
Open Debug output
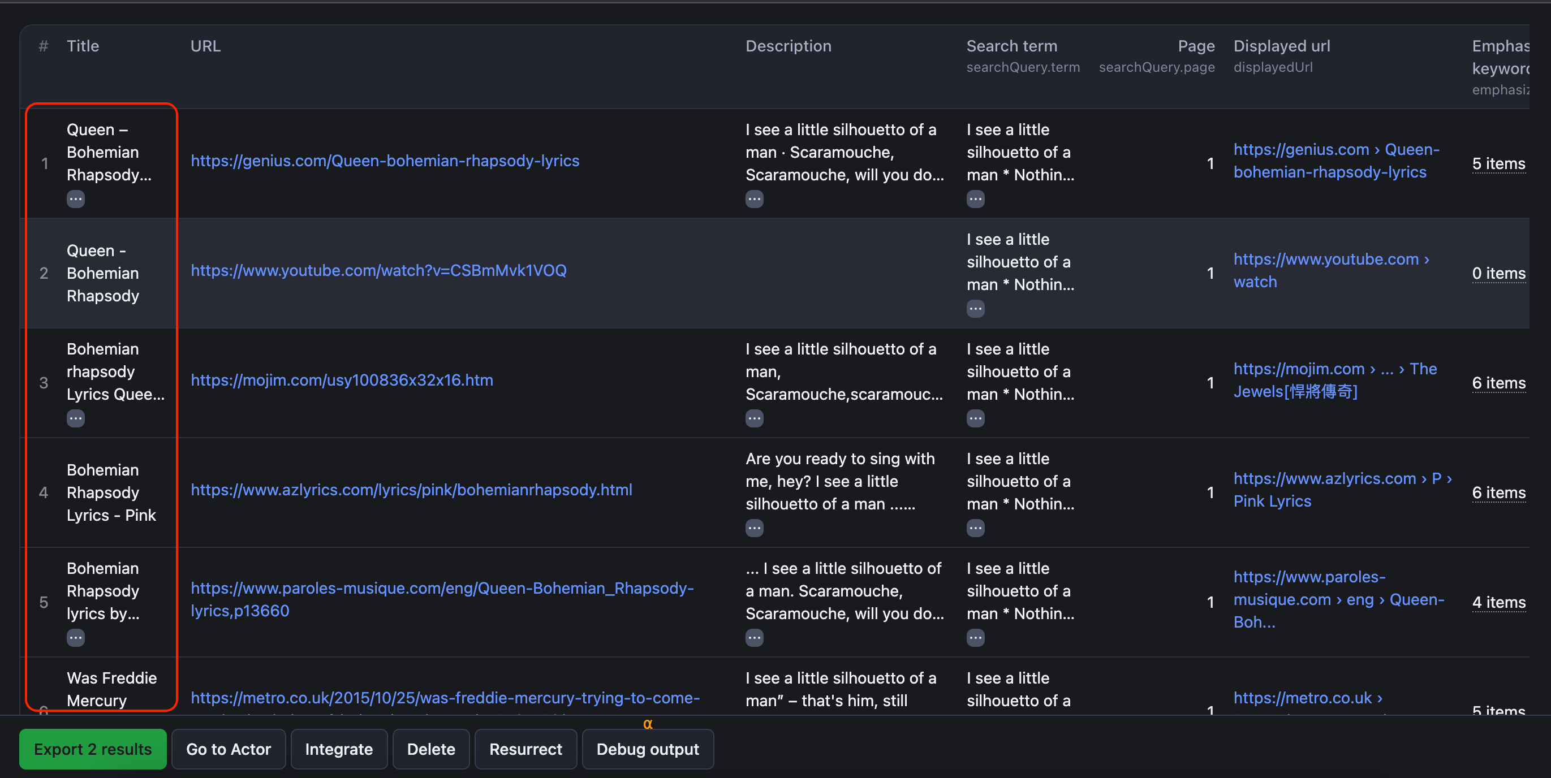647,749
